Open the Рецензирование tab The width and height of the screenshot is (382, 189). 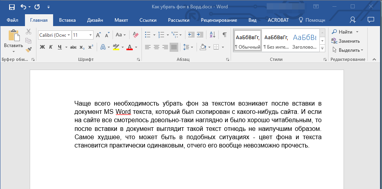pos(219,20)
